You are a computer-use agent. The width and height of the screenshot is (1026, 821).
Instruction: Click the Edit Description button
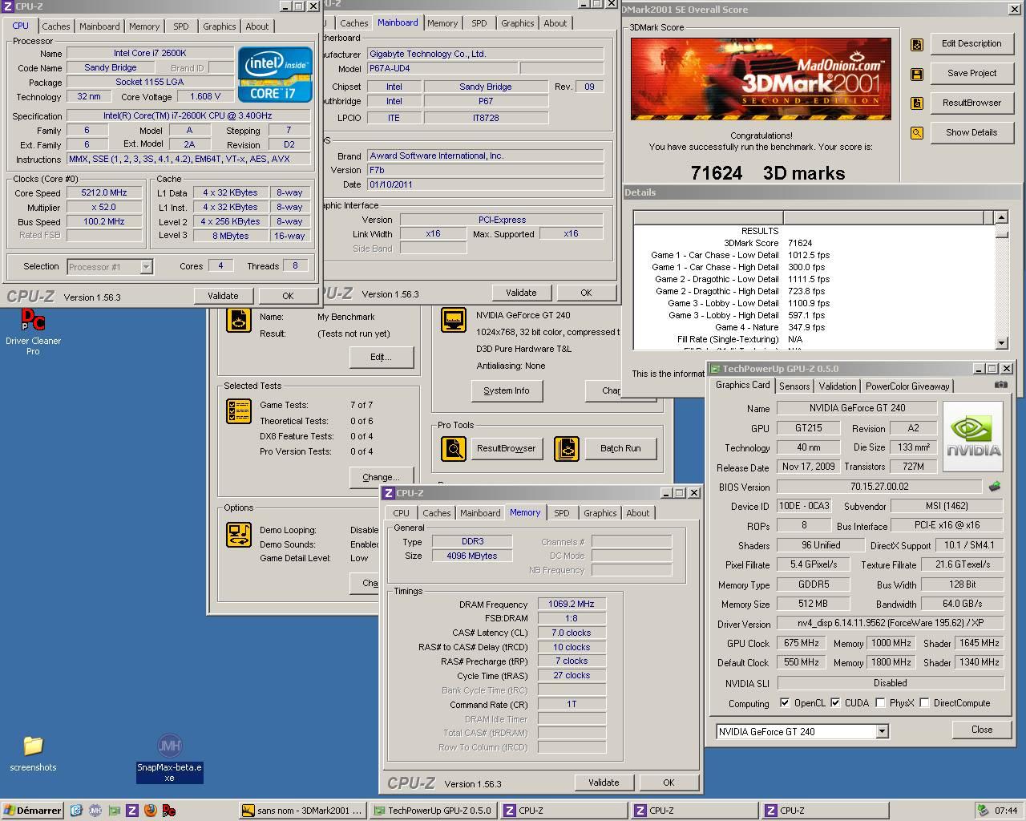(971, 44)
